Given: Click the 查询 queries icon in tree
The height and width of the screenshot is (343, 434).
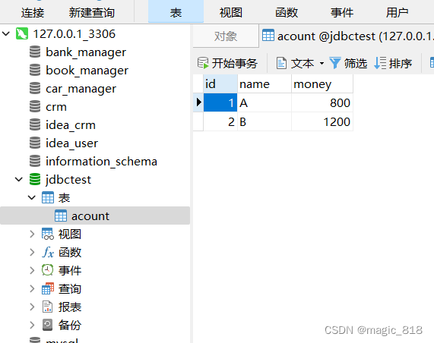Looking at the screenshot, I should [48, 288].
